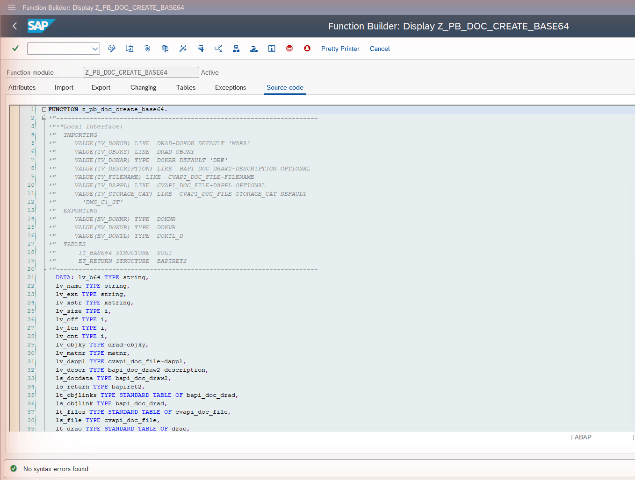Switch to the Tables tab
The width and height of the screenshot is (635, 480).
click(186, 87)
